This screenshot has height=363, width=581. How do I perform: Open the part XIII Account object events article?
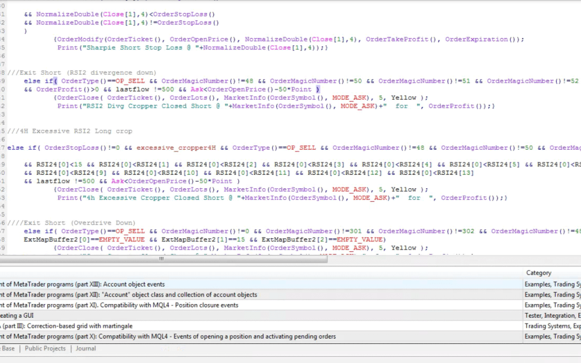85,284
